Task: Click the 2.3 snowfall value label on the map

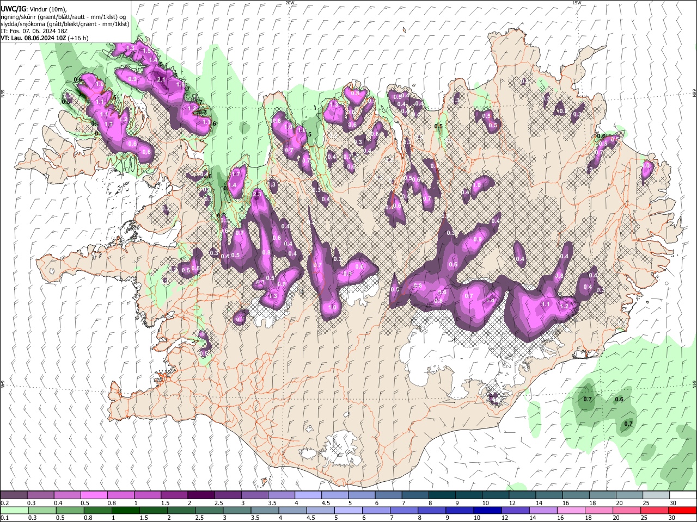Action: point(258,194)
